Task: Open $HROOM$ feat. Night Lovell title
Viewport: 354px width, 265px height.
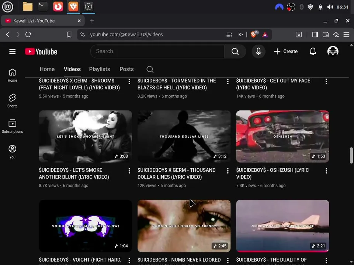Action: pyautogui.click(x=79, y=84)
